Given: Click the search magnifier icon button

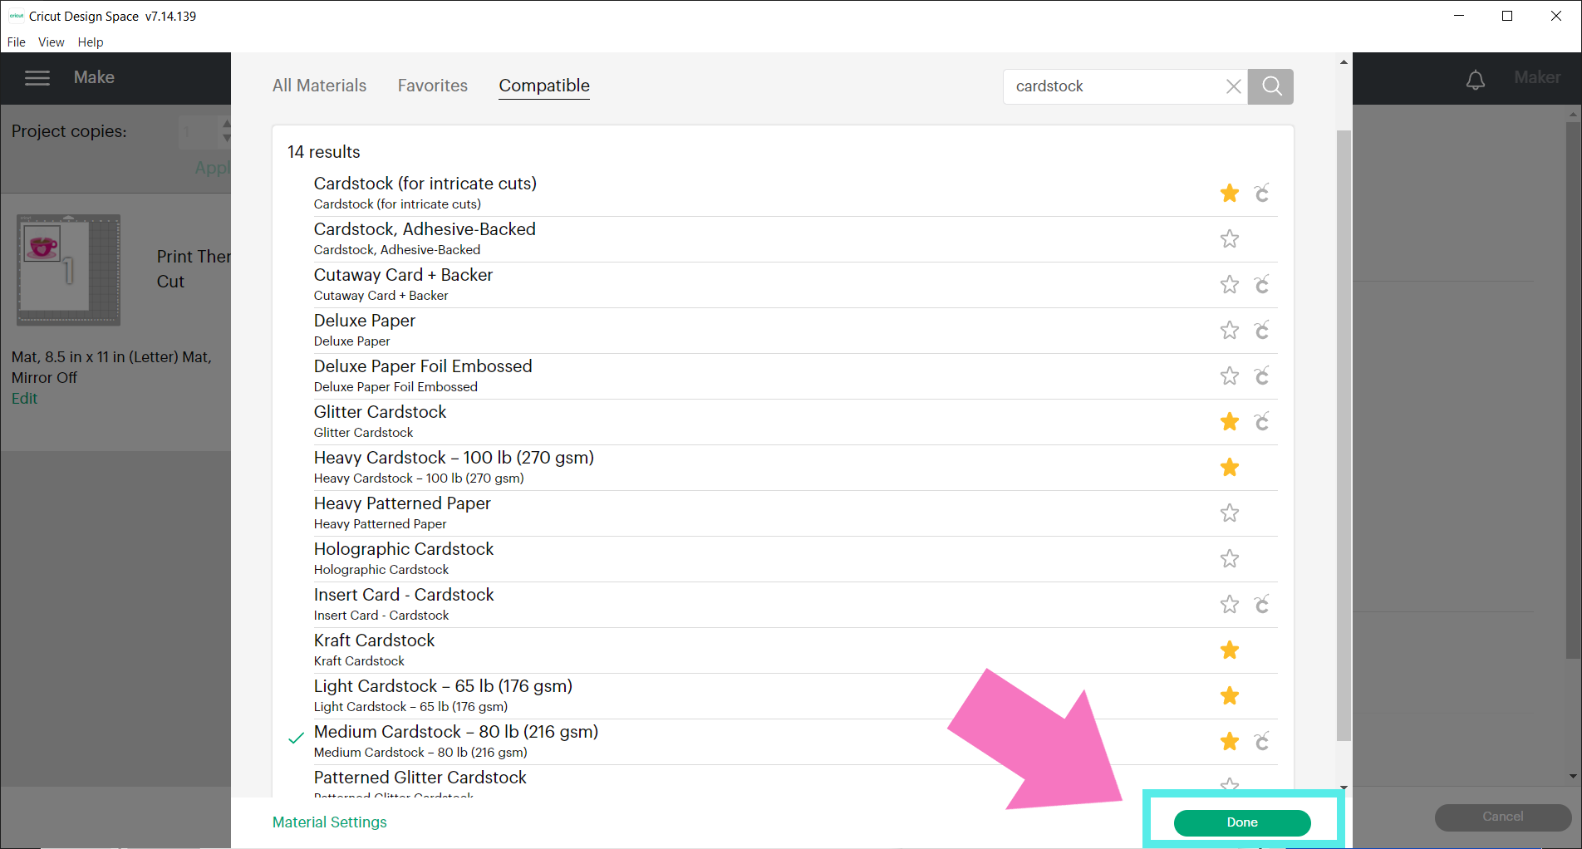Looking at the screenshot, I should (x=1271, y=86).
